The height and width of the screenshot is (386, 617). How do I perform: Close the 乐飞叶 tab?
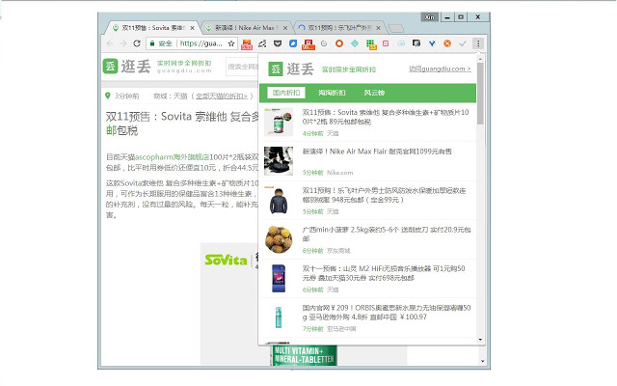[378, 28]
